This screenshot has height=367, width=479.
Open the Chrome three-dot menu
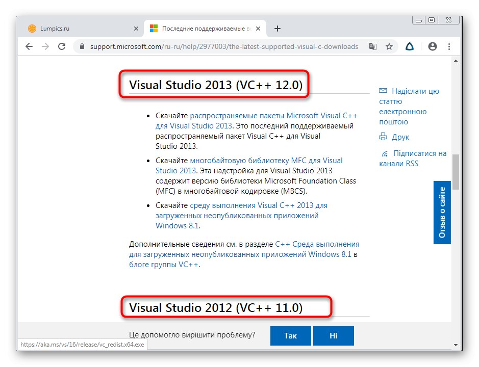pos(449,46)
